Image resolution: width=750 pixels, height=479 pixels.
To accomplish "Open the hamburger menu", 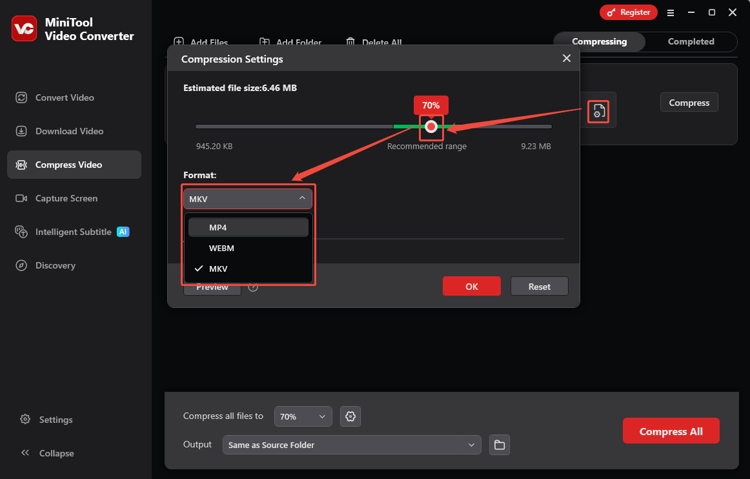I will click(x=671, y=12).
